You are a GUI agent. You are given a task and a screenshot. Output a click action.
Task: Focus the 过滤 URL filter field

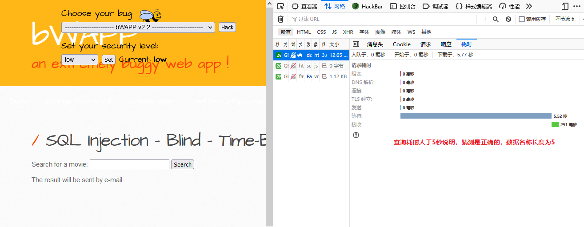[382, 19]
